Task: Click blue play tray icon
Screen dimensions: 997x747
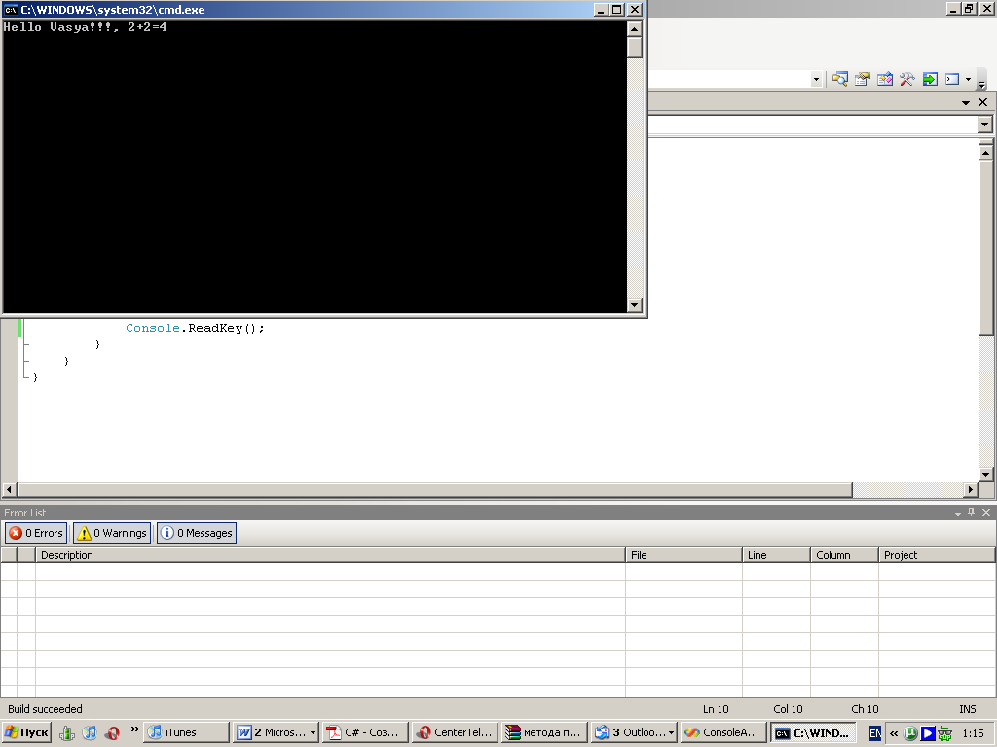Action: click(928, 733)
